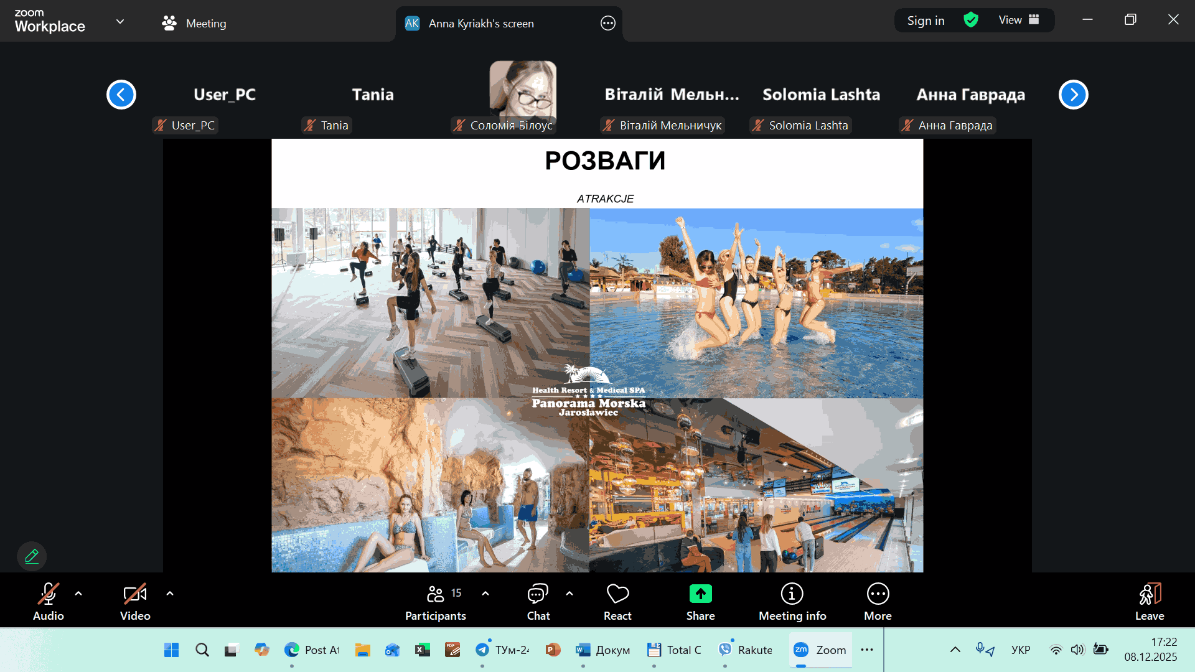Show next participants with right arrow
The height and width of the screenshot is (672, 1195).
pyautogui.click(x=1073, y=95)
